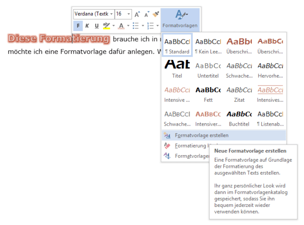Increase font size with the grow font icon

137,14
